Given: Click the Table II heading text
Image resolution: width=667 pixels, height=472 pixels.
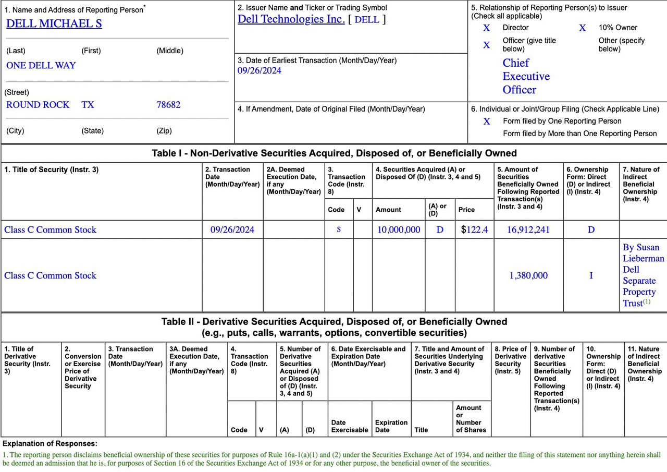Looking at the screenshot, I should [334, 327].
